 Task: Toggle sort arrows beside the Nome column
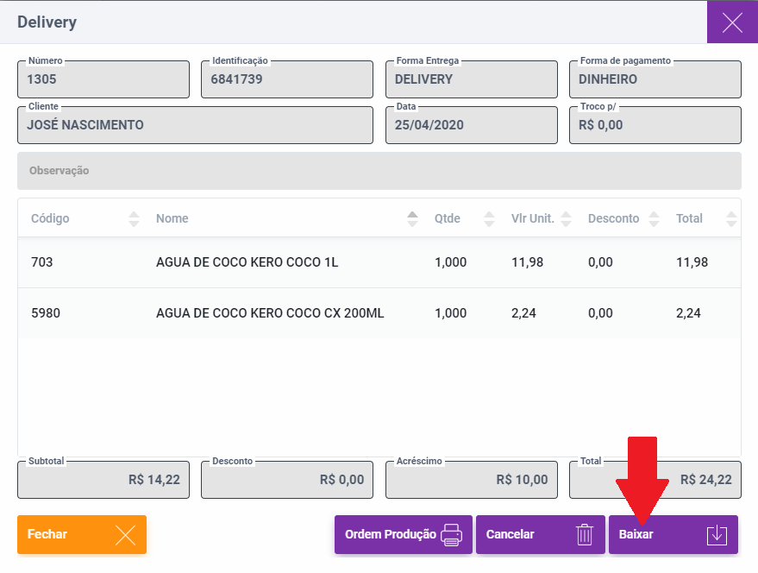tap(412, 219)
